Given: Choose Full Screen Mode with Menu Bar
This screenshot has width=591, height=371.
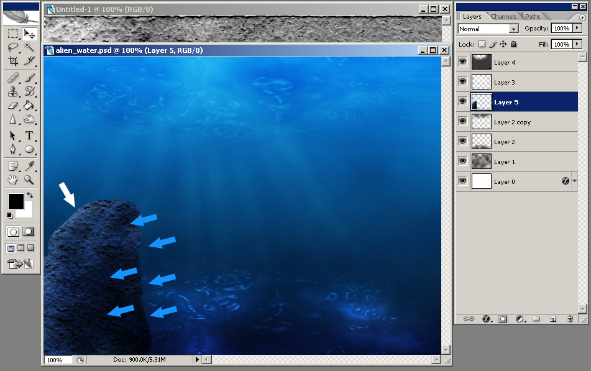Looking at the screenshot, I should point(21,248).
